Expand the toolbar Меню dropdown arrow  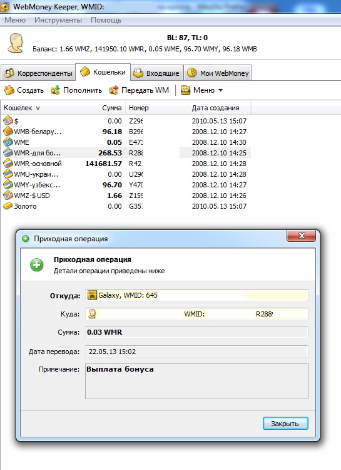click(x=221, y=90)
